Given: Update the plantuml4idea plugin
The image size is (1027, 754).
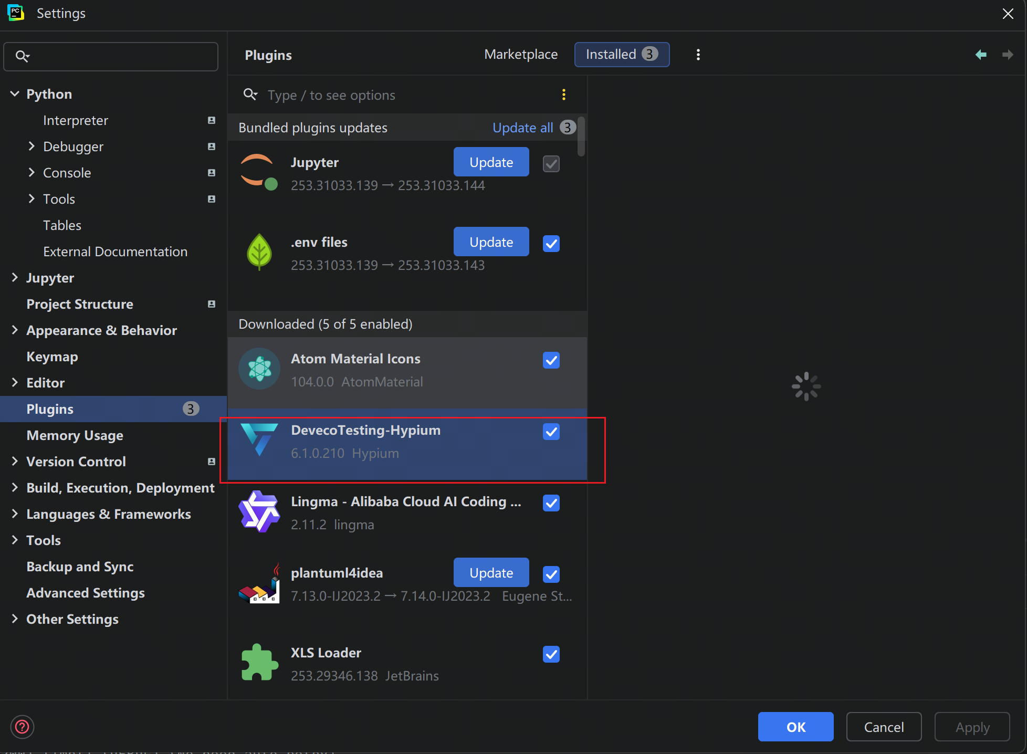Looking at the screenshot, I should tap(491, 573).
